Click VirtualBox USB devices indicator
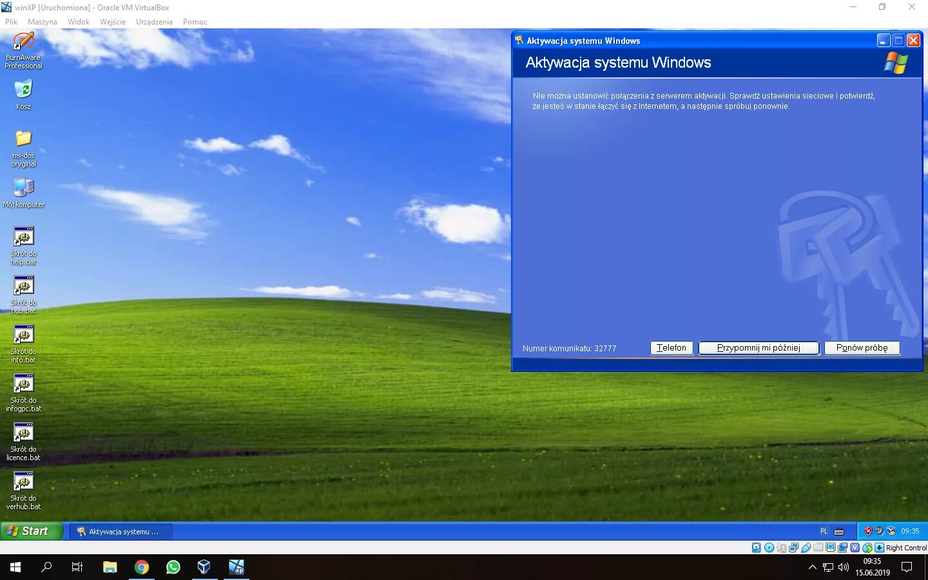Screen dimensions: 928x580 (806, 548)
